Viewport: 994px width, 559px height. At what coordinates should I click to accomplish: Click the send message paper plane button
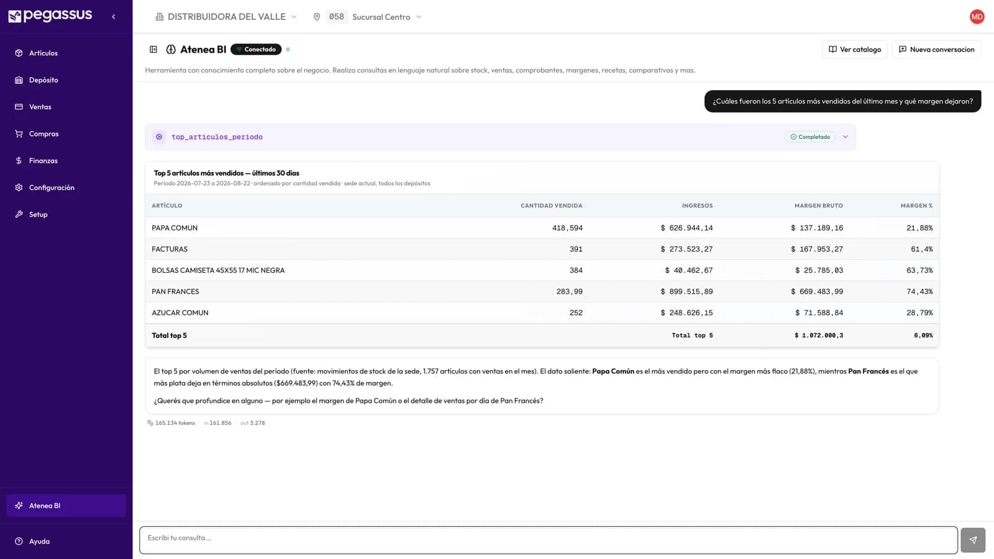pyautogui.click(x=973, y=540)
